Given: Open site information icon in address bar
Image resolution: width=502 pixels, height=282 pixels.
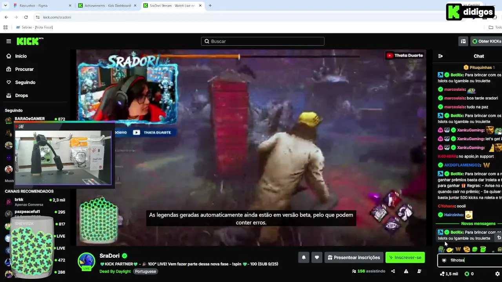Looking at the screenshot, I should coord(38,17).
